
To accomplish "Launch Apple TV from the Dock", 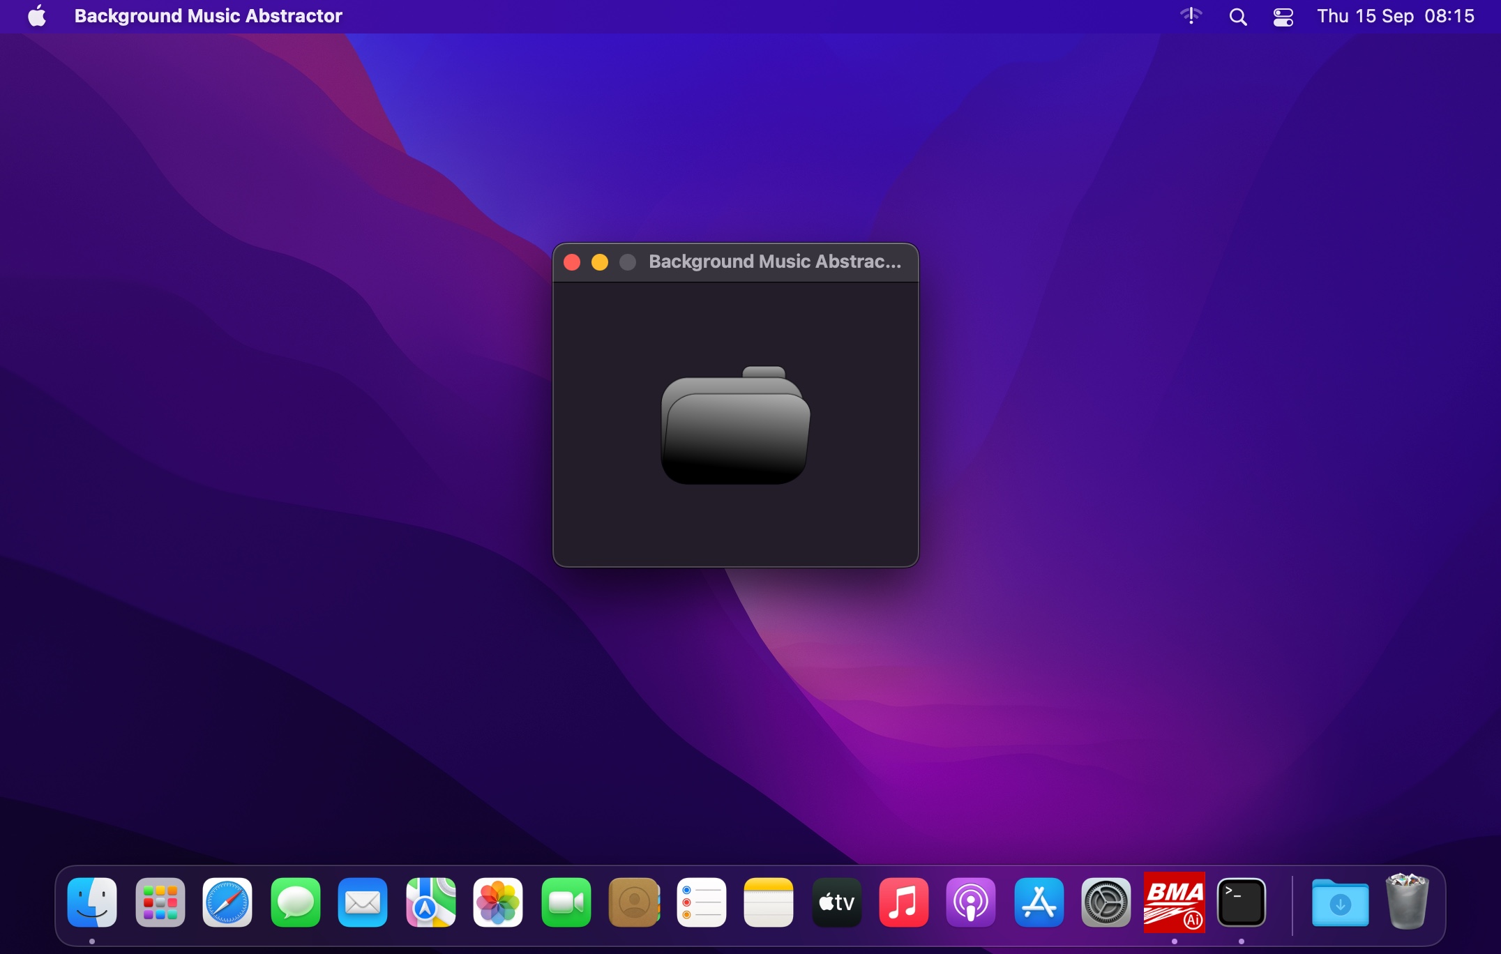I will tap(837, 902).
